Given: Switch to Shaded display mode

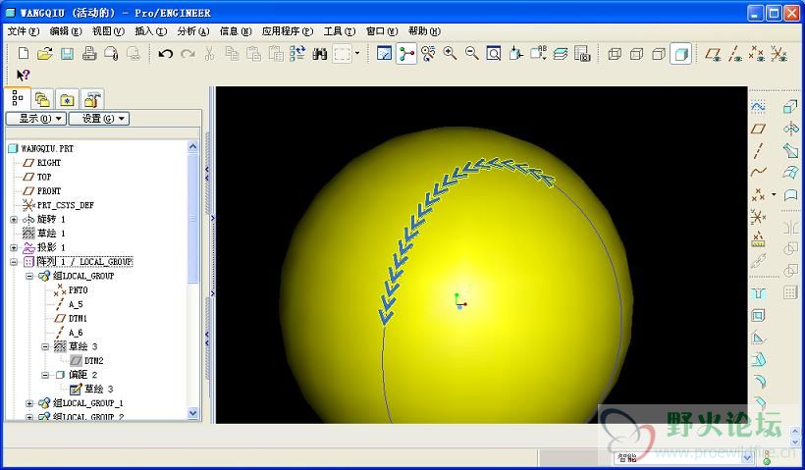Looking at the screenshot, I should 680,53.
